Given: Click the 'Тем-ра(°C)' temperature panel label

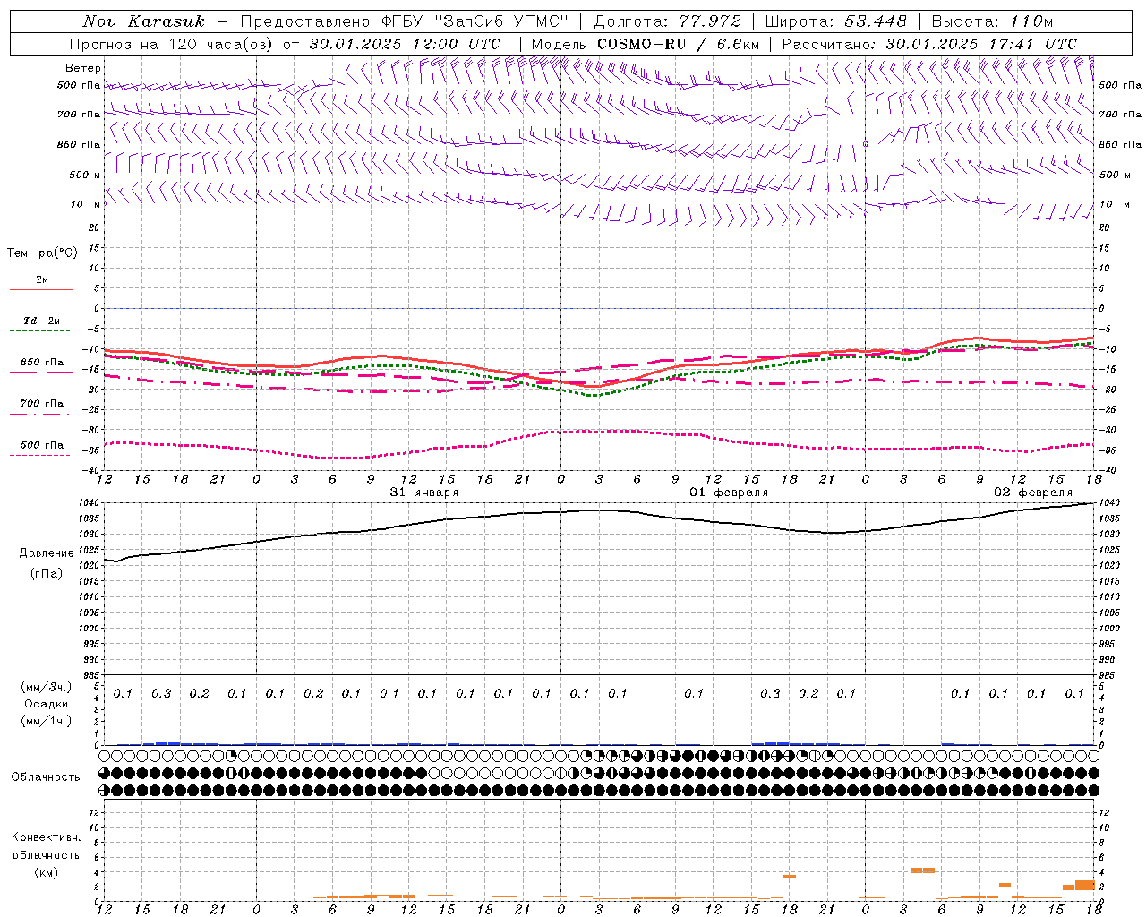Looking at the screenshot, I should tap(42, 253).
